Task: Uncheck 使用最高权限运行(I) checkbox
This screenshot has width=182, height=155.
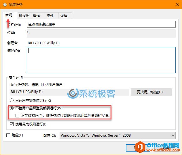Action: tap(12, 124)
